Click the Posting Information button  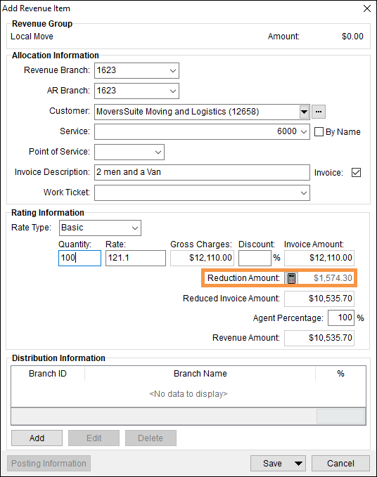pos(49,464)
